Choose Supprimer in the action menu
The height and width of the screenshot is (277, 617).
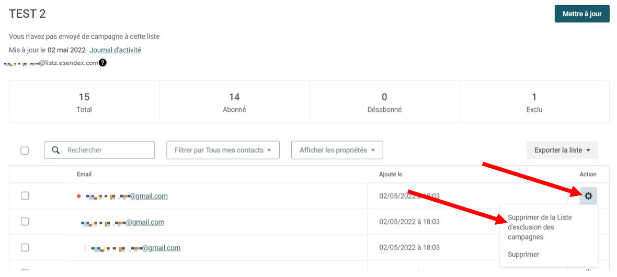523,254
